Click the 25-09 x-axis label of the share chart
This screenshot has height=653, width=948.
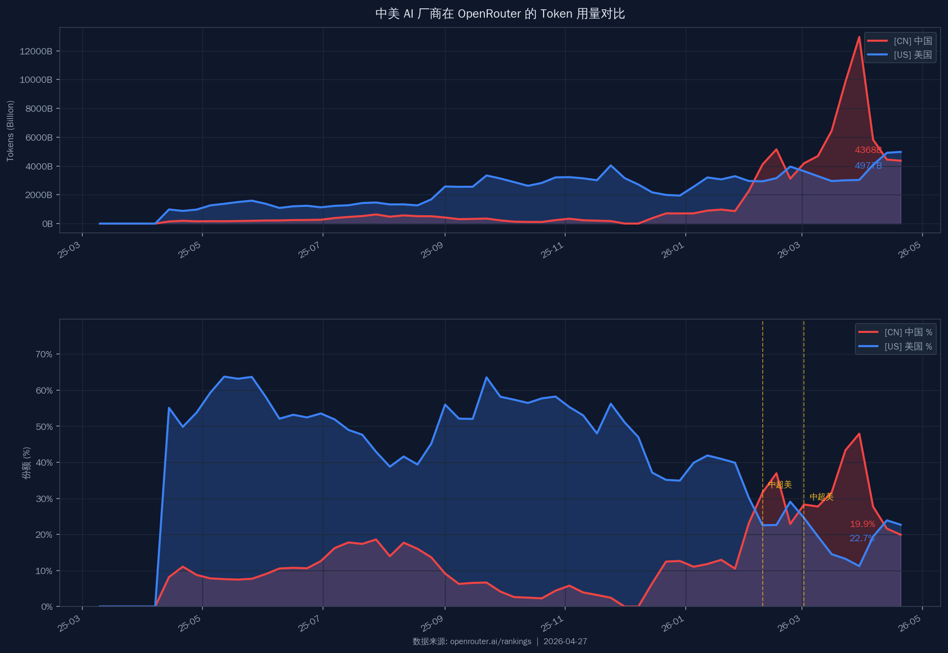(432, 624)
